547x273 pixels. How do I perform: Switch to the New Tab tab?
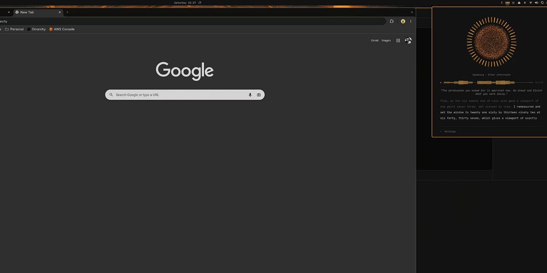pyautogui.click(x=38, y=12)
